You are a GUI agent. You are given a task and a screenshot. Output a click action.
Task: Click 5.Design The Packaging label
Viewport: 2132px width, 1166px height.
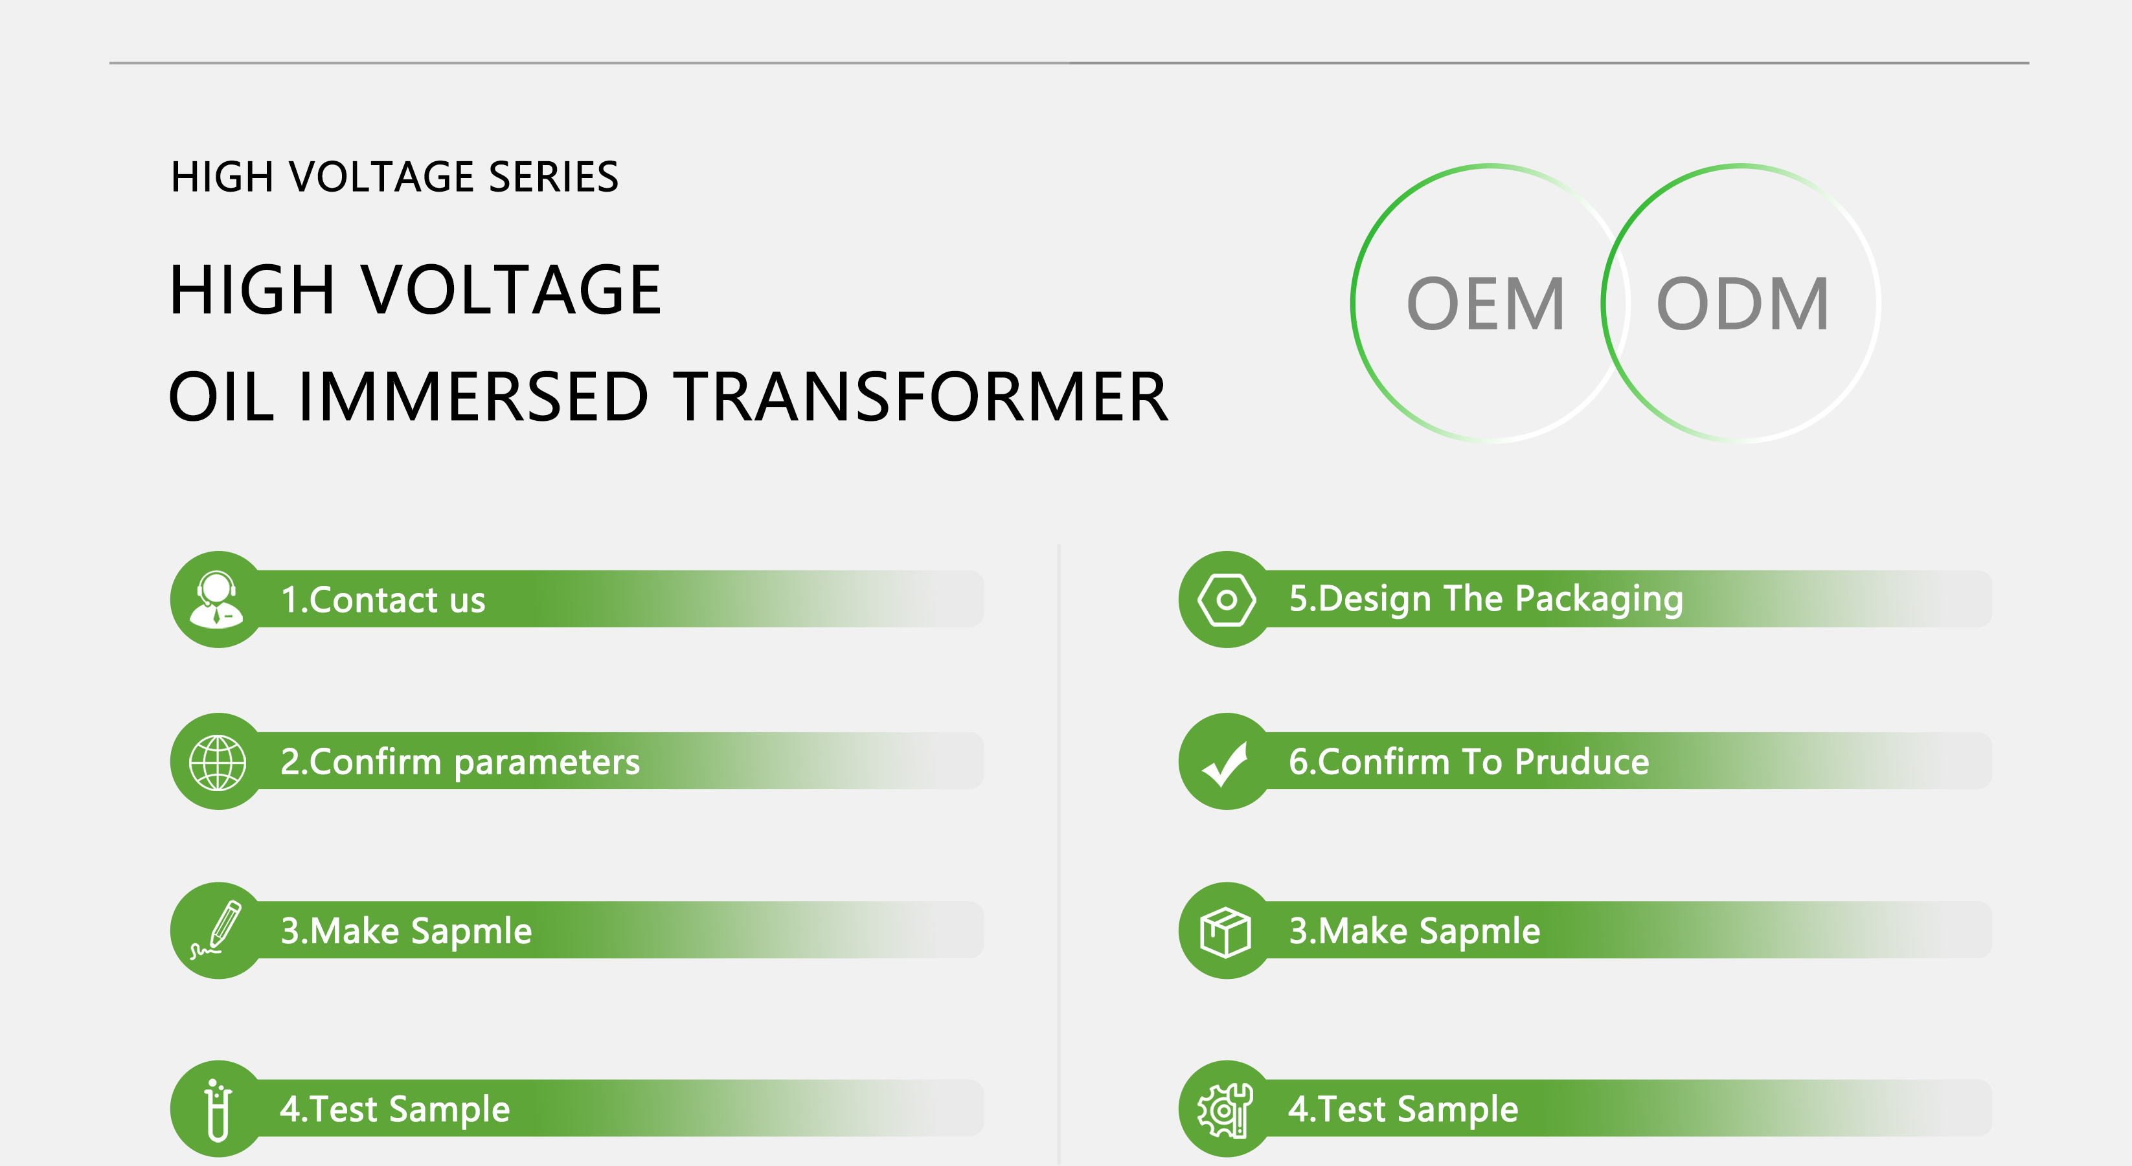click(x=1486, y=599)
